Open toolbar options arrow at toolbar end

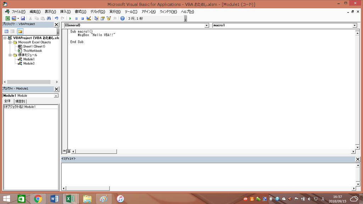click(x=185, y=19)
